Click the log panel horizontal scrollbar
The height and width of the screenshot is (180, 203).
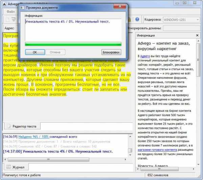(x=48, y=159)
